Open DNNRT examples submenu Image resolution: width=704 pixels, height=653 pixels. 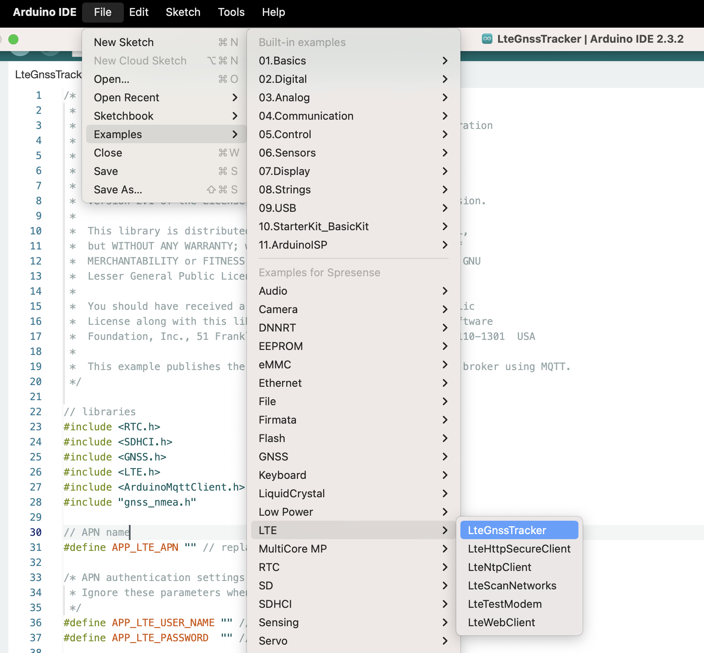(354, 328)
